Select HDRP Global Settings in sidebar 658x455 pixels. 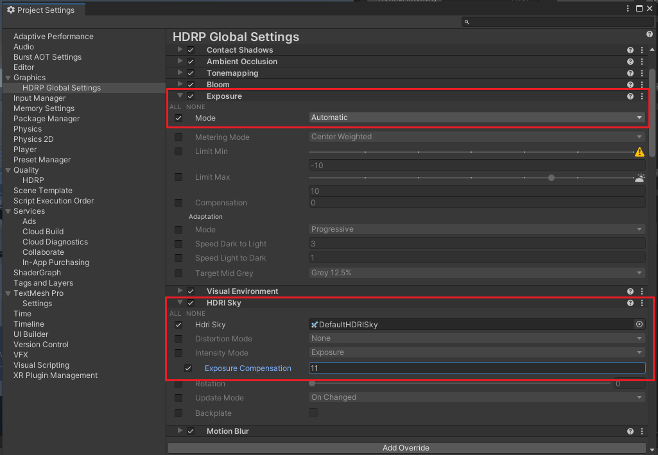coord(62,88)
